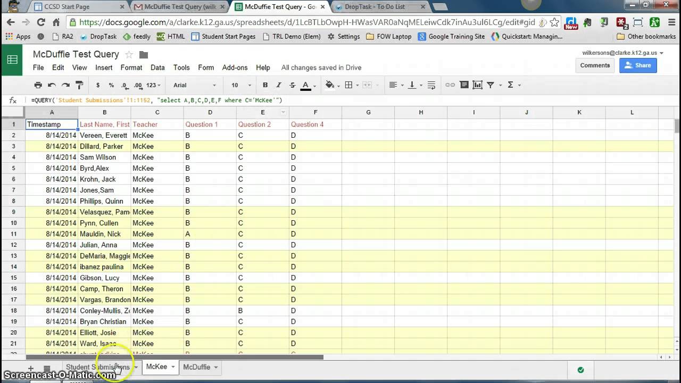Open the account email dropdown
The width and height of the screenshot is (681, 383).
[622, 53]
